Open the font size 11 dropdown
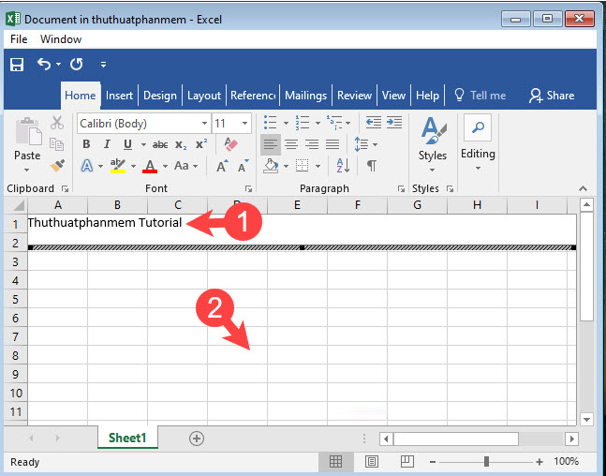This screenshot has width=606, height=476. 244,124
